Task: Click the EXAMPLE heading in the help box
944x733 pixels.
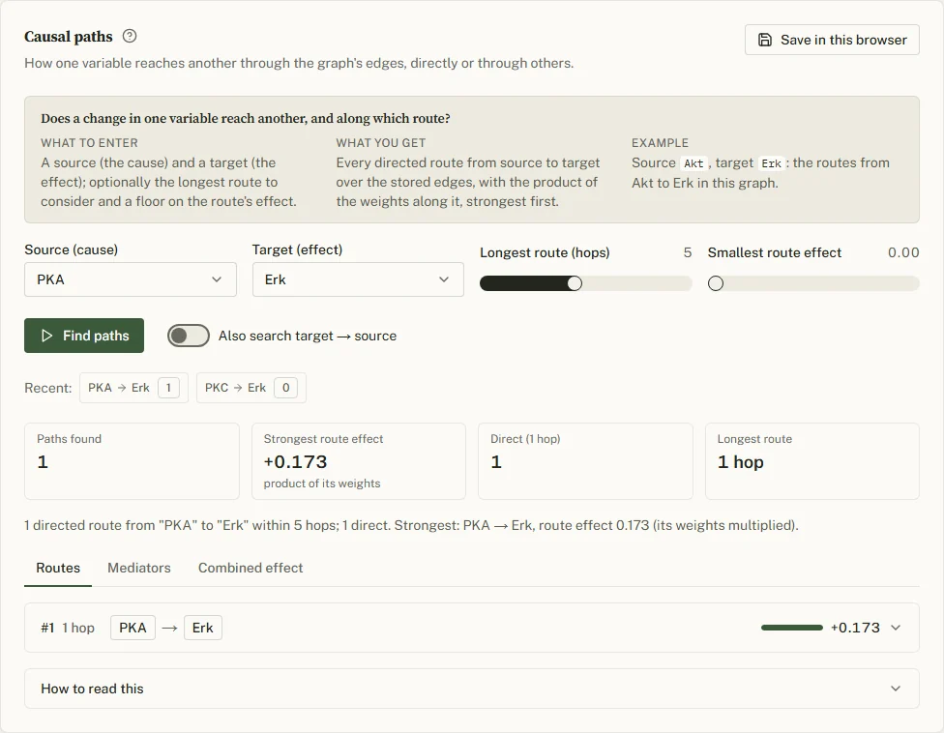Action: pyautogui.click(x=660, y=142)
